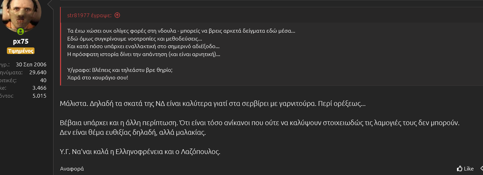The image size is (483, 175).
Task: Click the 40 reviews count
Action: tap(43, 80)
